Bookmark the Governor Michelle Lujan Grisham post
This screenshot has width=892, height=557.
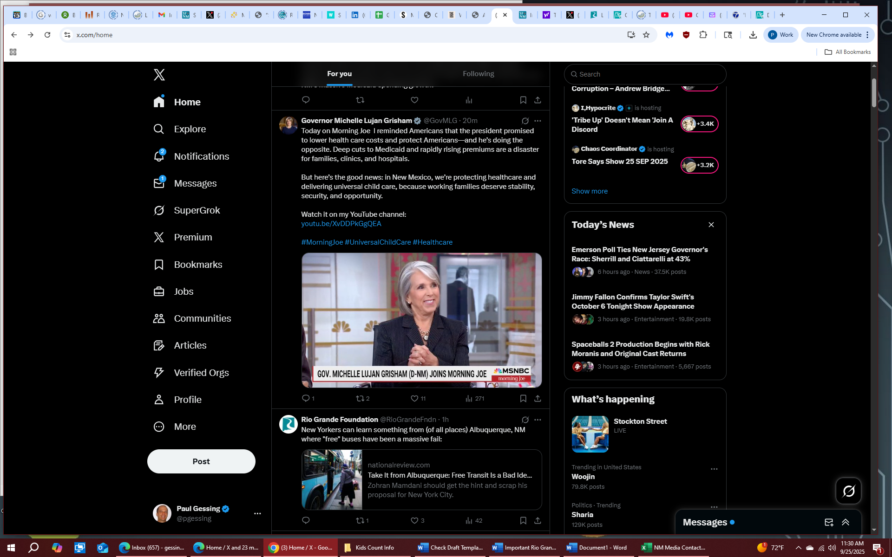[523, 398]
